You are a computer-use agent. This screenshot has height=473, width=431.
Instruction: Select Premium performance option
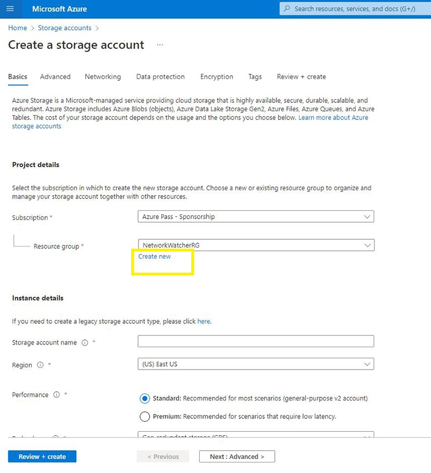coord(145,416)
